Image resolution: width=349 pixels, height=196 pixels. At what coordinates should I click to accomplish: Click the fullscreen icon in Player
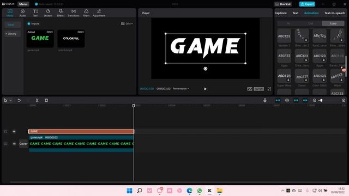[x=269, y=89]
